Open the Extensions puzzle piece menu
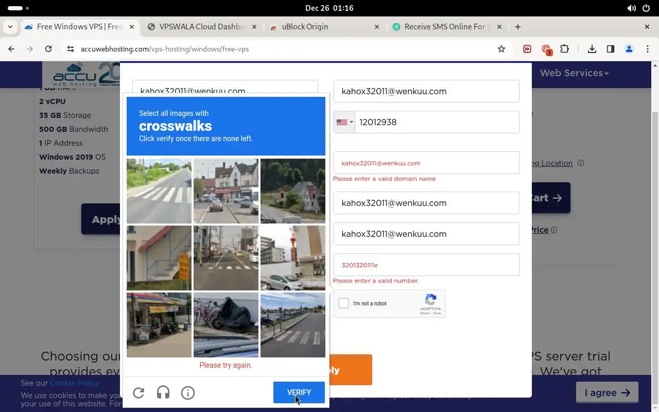Image resolution: width=659 pixels, height=412 pixels. click(565, 49)
